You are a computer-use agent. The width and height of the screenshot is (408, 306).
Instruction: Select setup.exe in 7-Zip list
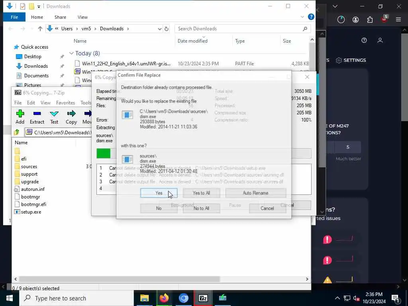point(31,212)
